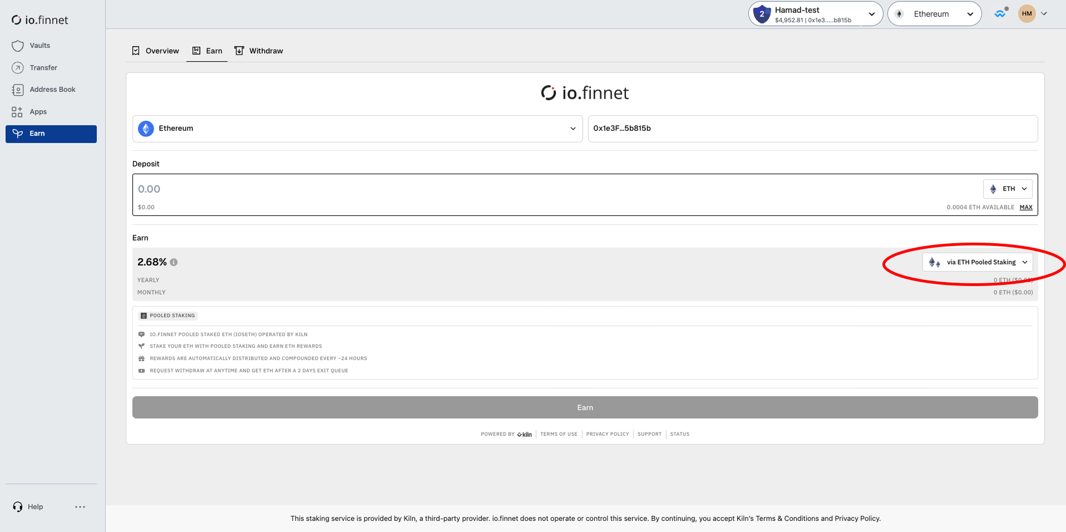Open Kiln powered-by link
Image resolution: width=1066 pixels, height=532 pixels.
pyautogui.click(x=524, y=435)
